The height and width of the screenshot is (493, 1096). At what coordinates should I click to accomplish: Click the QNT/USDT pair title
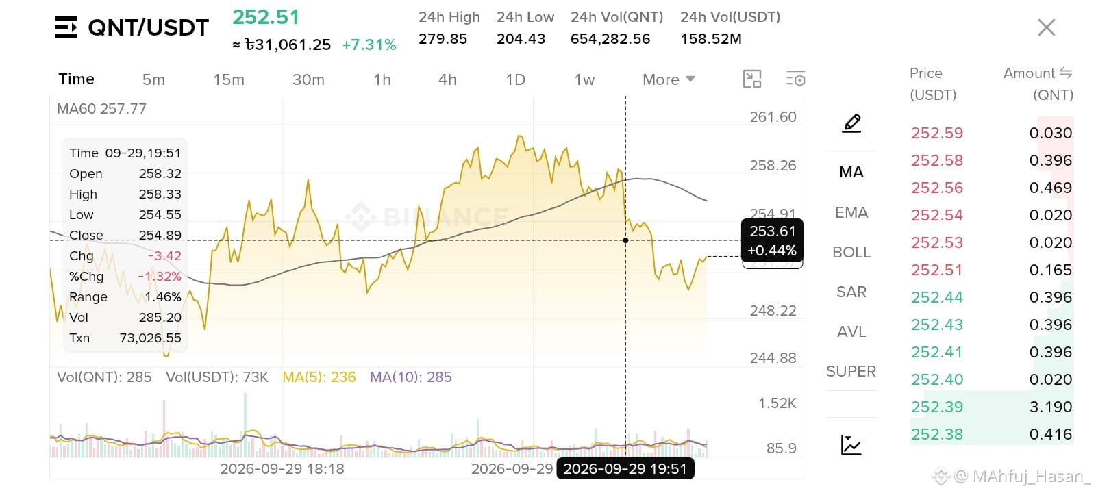click(148, 27)
